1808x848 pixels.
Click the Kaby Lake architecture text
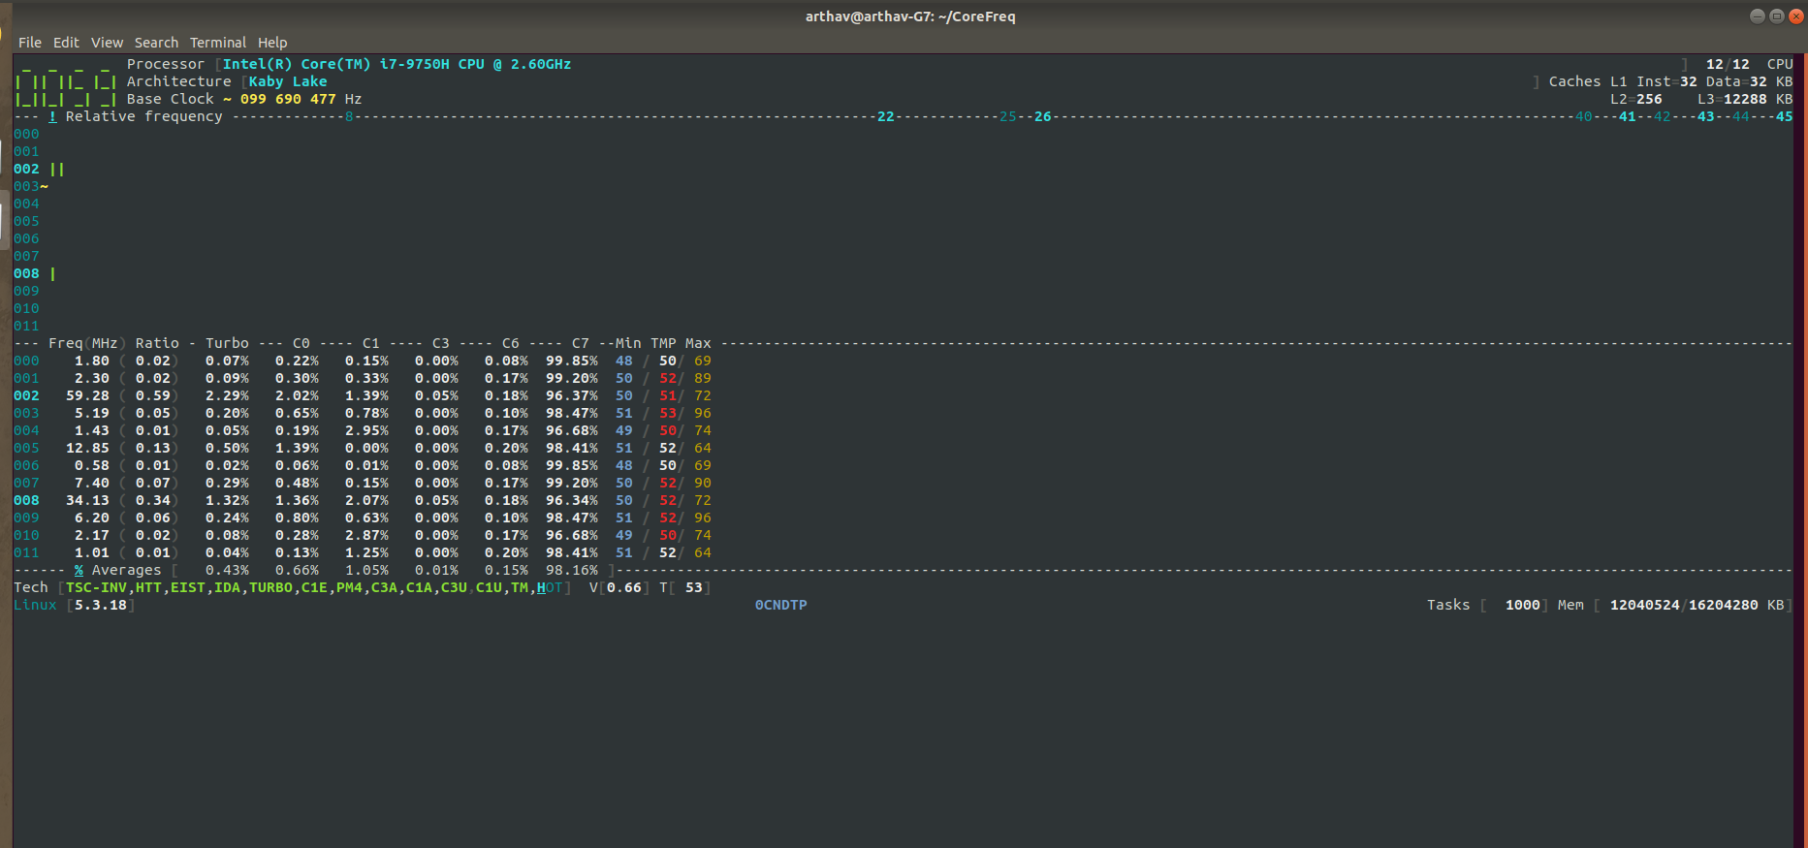coord(288,81)
